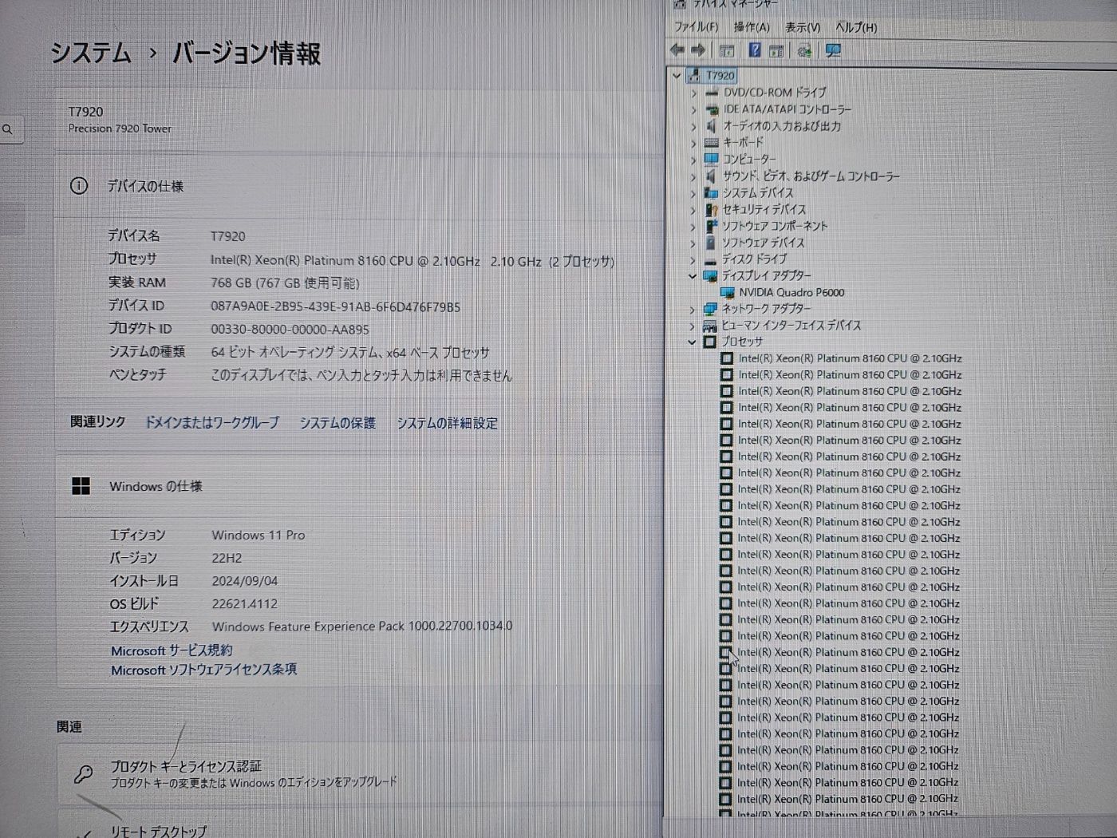Screen dimensions: 1117x838
Task: Open プロダクト キーとライセンス認証 settings
Action: pos(186,766)
